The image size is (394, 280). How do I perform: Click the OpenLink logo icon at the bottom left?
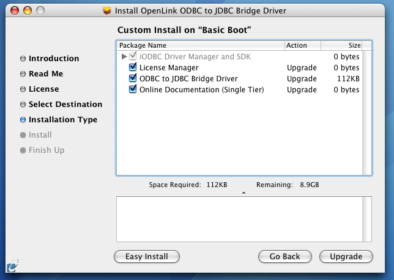(12, 266)
